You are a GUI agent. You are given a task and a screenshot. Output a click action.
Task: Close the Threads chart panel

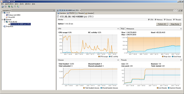(181, 60)
